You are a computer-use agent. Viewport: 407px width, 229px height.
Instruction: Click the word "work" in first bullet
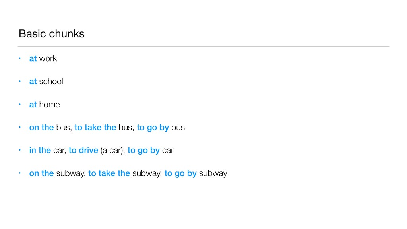48,58
